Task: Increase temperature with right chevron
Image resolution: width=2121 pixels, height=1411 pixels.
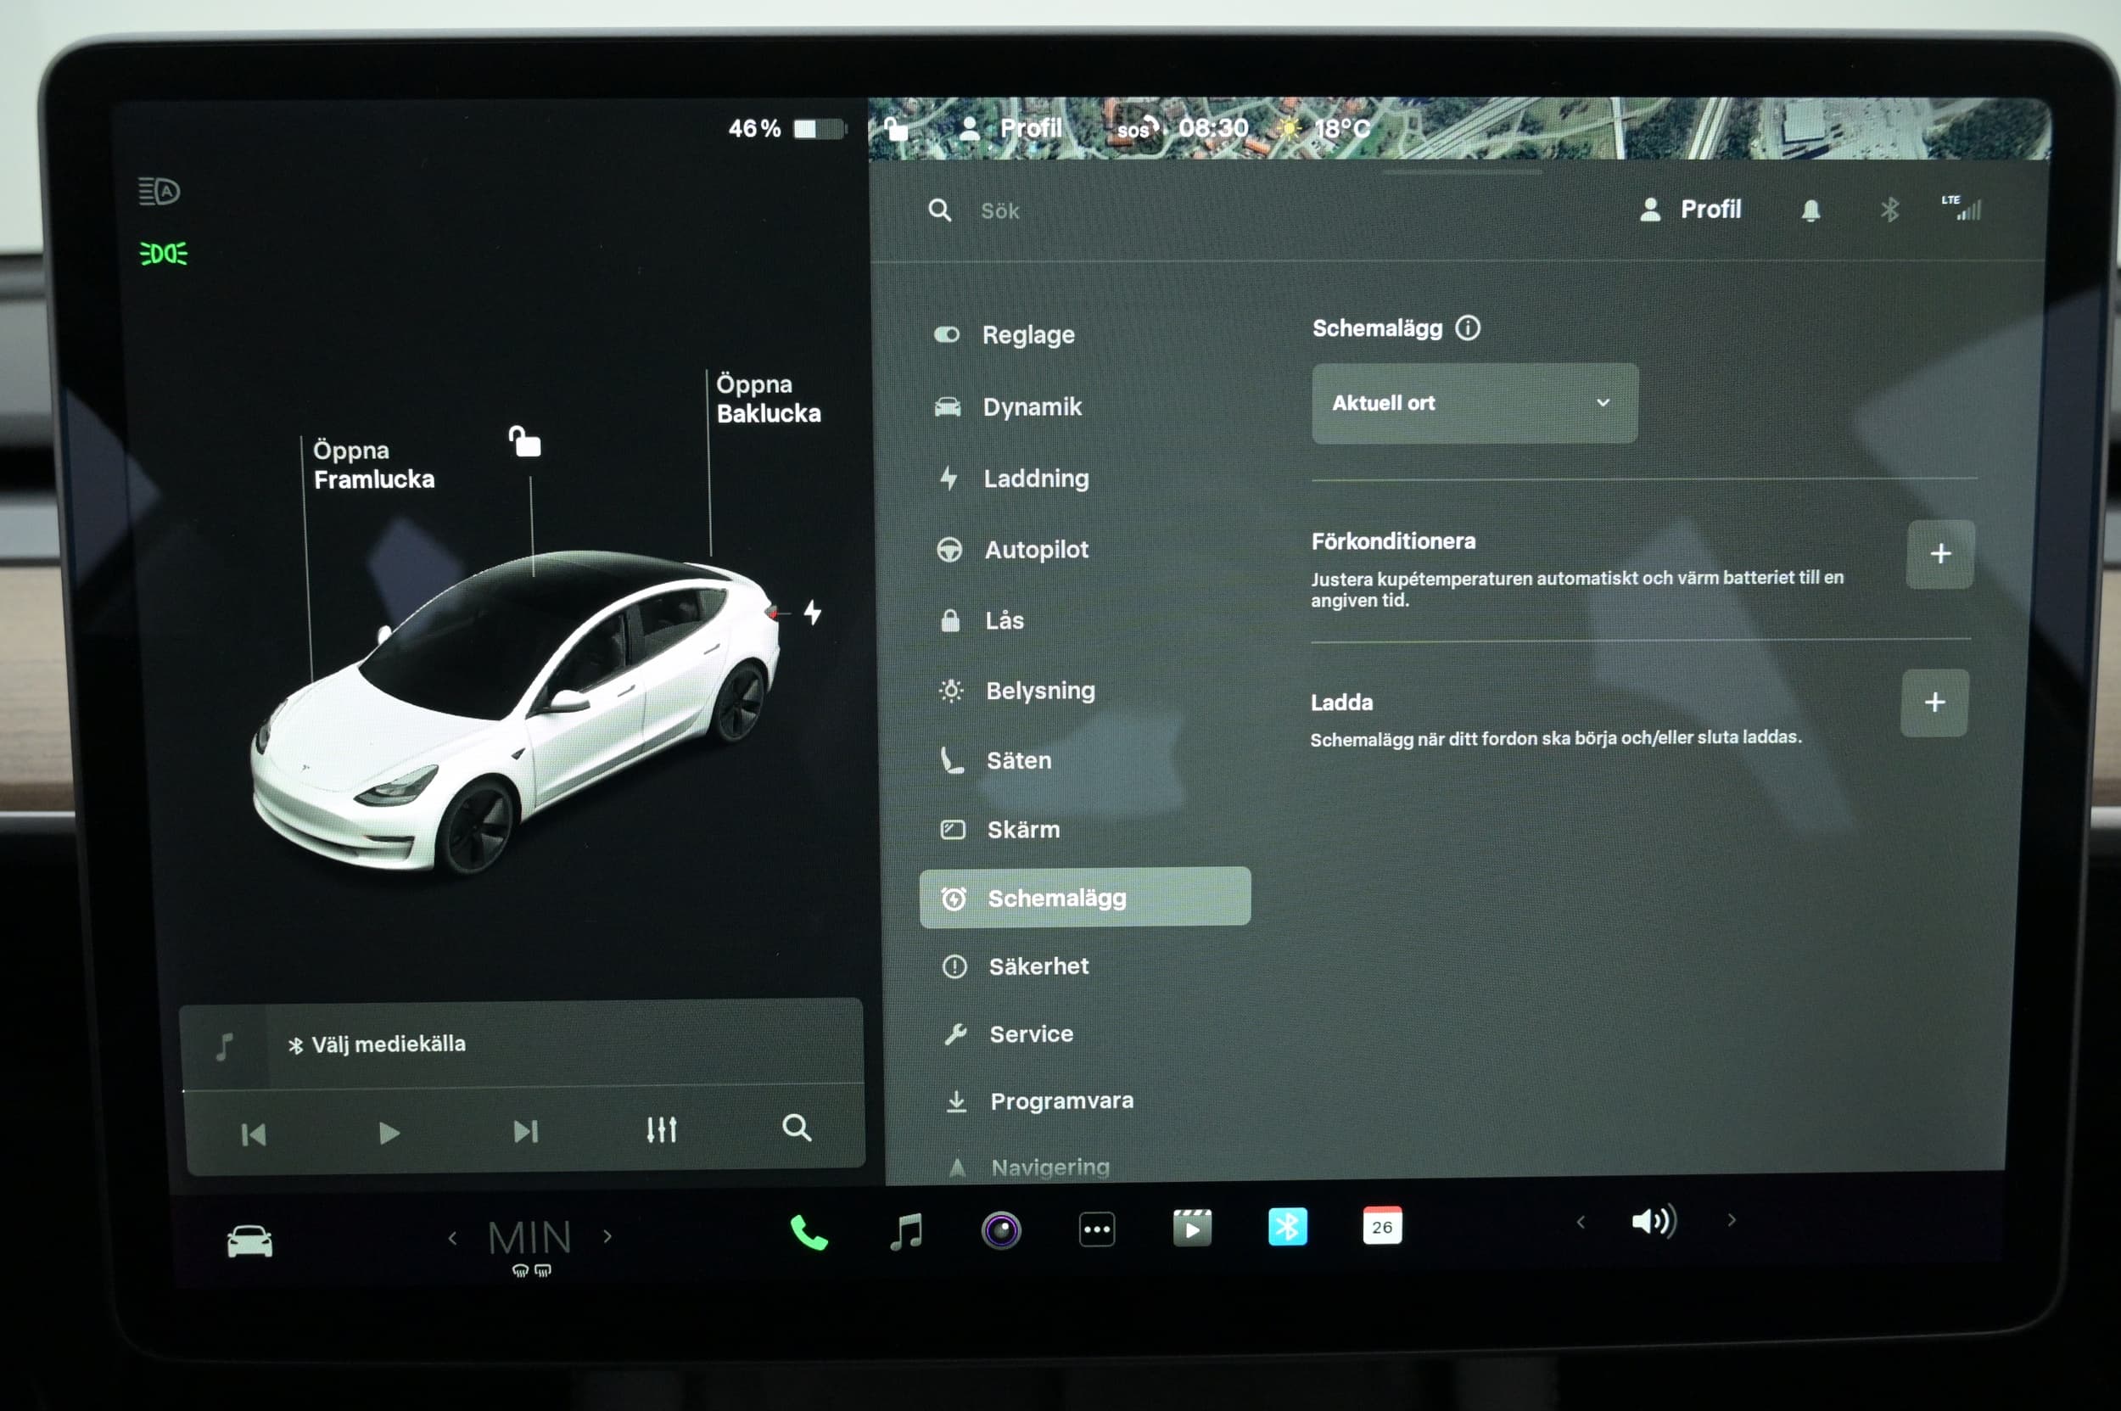Action: pyautogui.click(x=607, y=1236)
